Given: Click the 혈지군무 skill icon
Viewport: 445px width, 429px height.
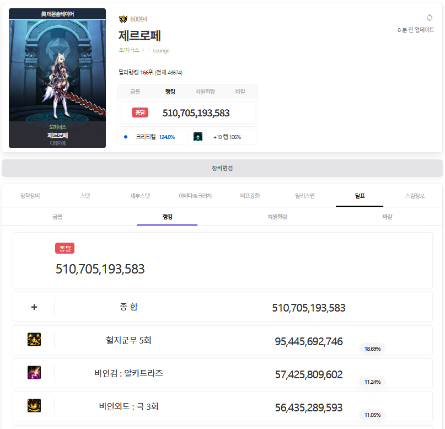Looking at the screenshot, I should 34,340.
